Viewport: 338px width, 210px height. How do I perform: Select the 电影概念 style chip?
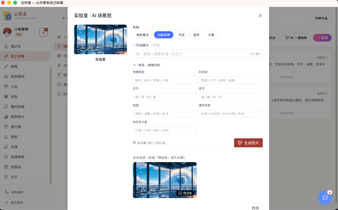143,35
